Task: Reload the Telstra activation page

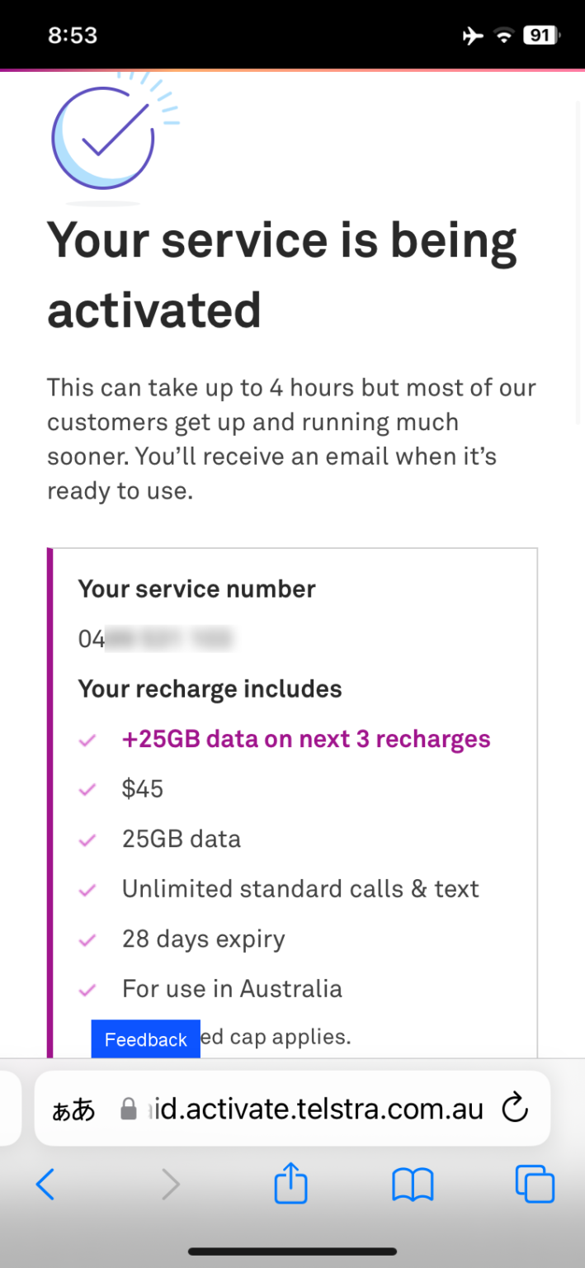Action: [x=514, y=1109]
